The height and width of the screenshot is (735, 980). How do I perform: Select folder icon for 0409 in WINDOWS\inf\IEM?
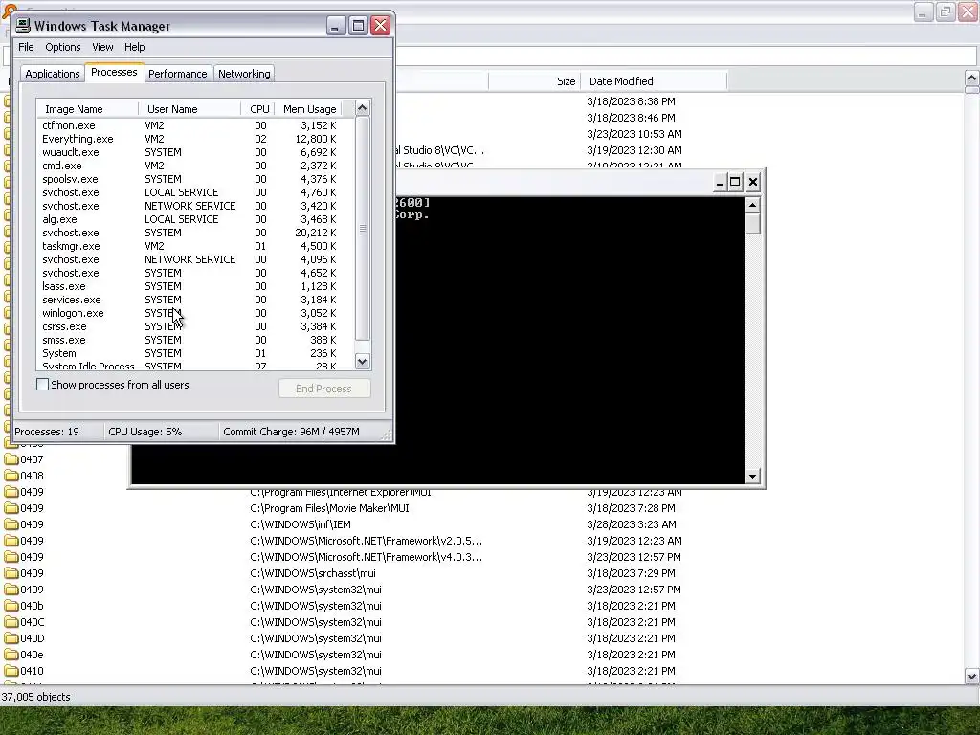click(11, 524)
